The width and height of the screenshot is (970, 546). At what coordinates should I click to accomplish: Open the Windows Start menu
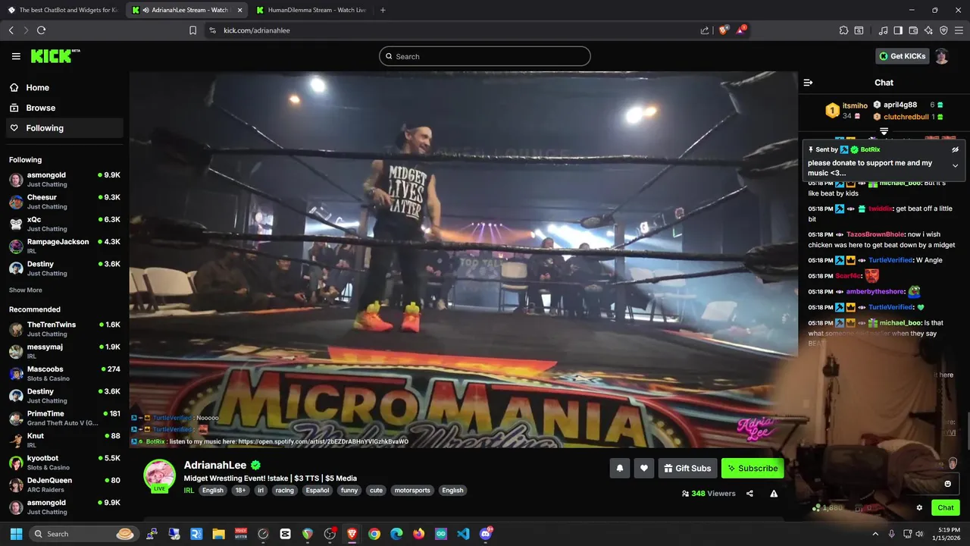coord(16,534)
